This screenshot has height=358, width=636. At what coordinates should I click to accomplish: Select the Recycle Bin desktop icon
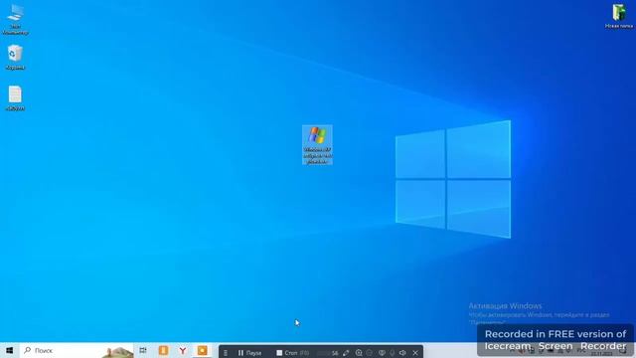pyautogui.click(x=15, y=58)
